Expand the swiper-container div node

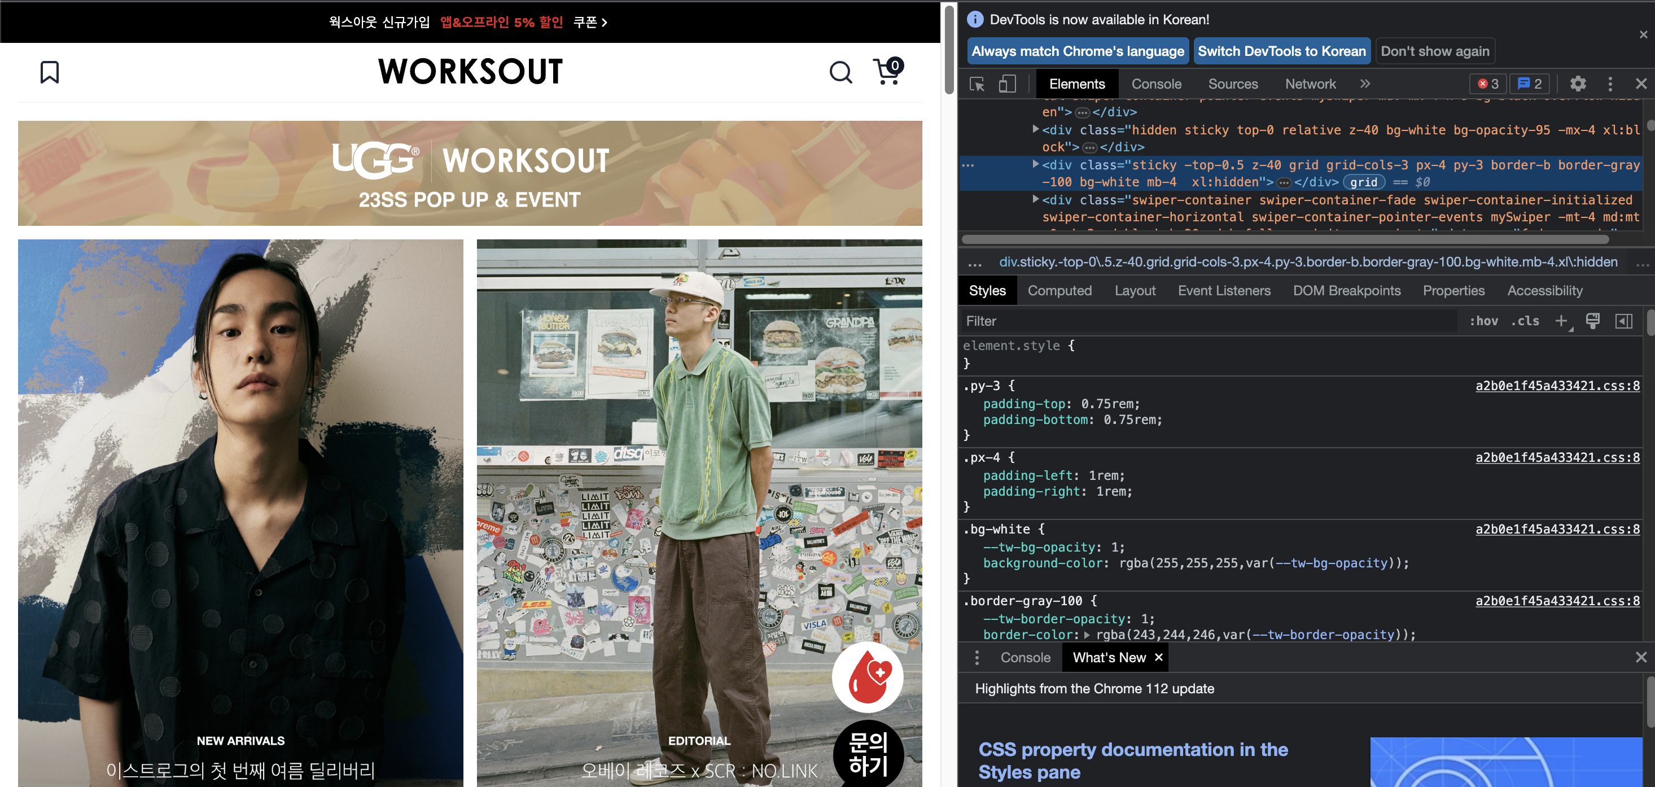click(x=1035, y=199)
